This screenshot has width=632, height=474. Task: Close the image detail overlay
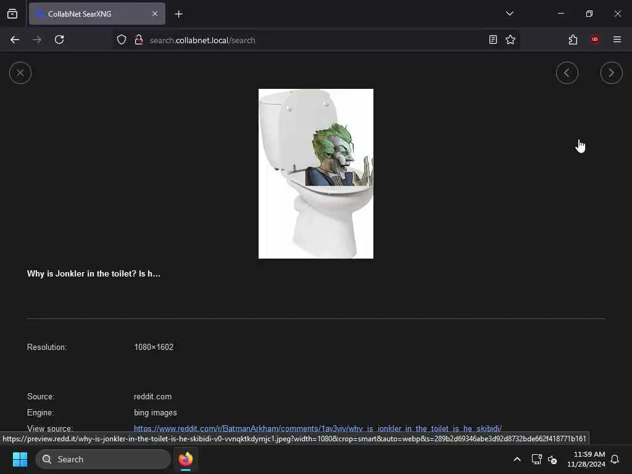[20, 73]
